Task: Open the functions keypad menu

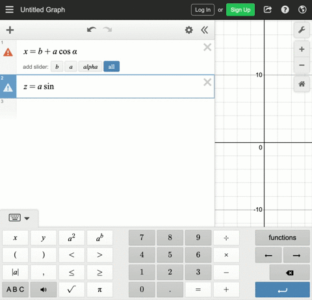Action: pos(282,238)
